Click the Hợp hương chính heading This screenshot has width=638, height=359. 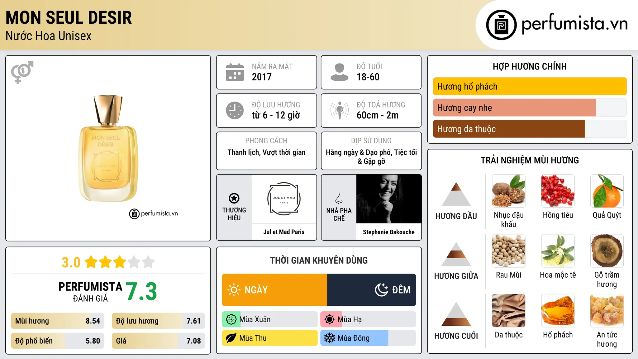530,66
